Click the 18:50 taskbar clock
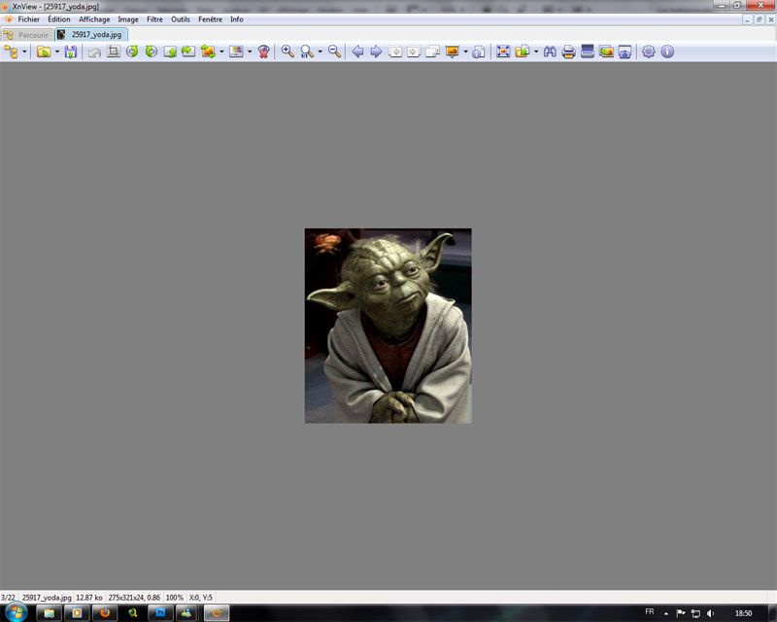 pos(743,613)
